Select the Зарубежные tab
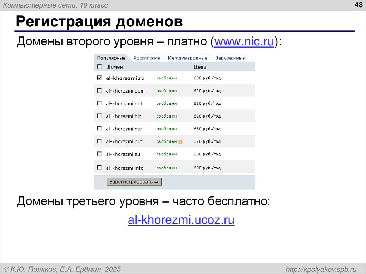This screenshot has height=274, width=366. [230, 58]
